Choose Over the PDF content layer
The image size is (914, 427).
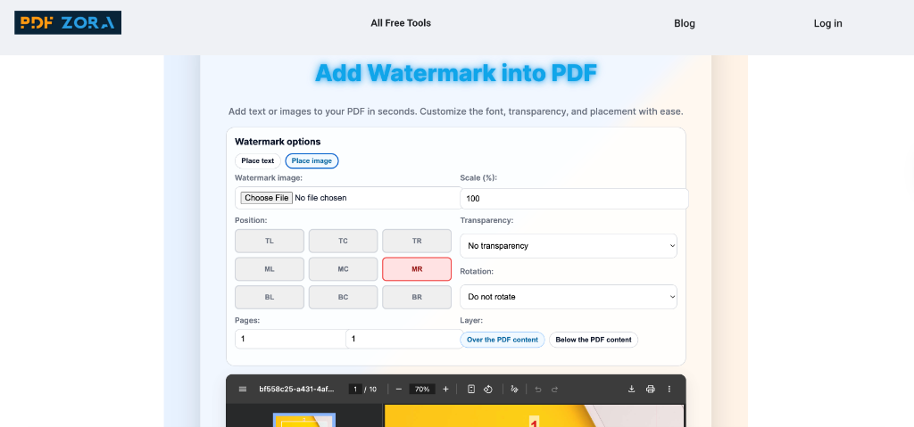pos(503,340)
